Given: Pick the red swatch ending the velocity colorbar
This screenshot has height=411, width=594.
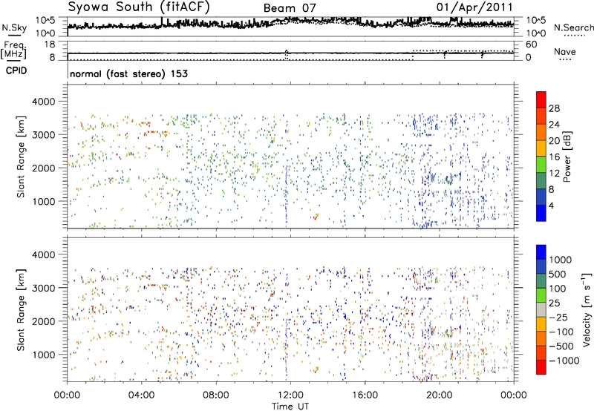Looking at the screenshot, I should point(541,367).
